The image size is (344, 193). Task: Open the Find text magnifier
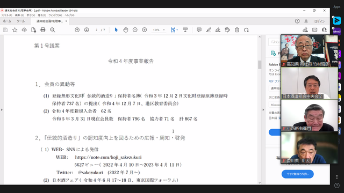pyautogui.click(x=53, y=30)
